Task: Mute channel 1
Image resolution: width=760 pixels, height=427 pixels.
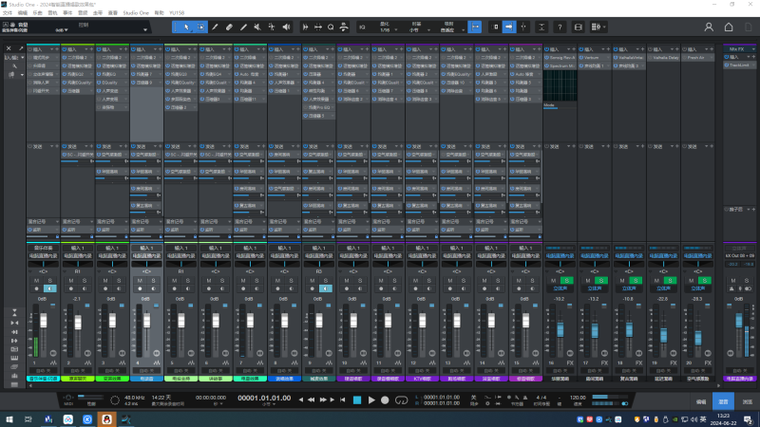Action: coord(37,280)
